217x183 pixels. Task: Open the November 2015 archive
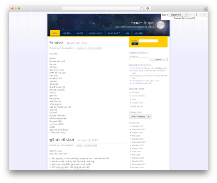[139, 142]
